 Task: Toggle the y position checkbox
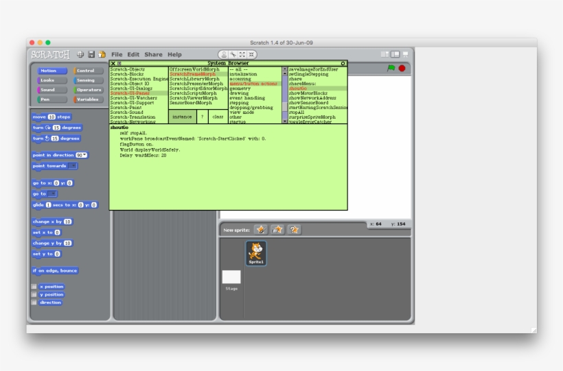pyautogui.click(x=34, y=295)
